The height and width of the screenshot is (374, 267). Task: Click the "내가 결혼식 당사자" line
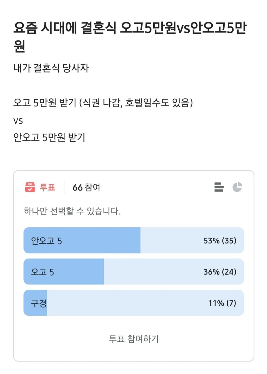[51, 68]
